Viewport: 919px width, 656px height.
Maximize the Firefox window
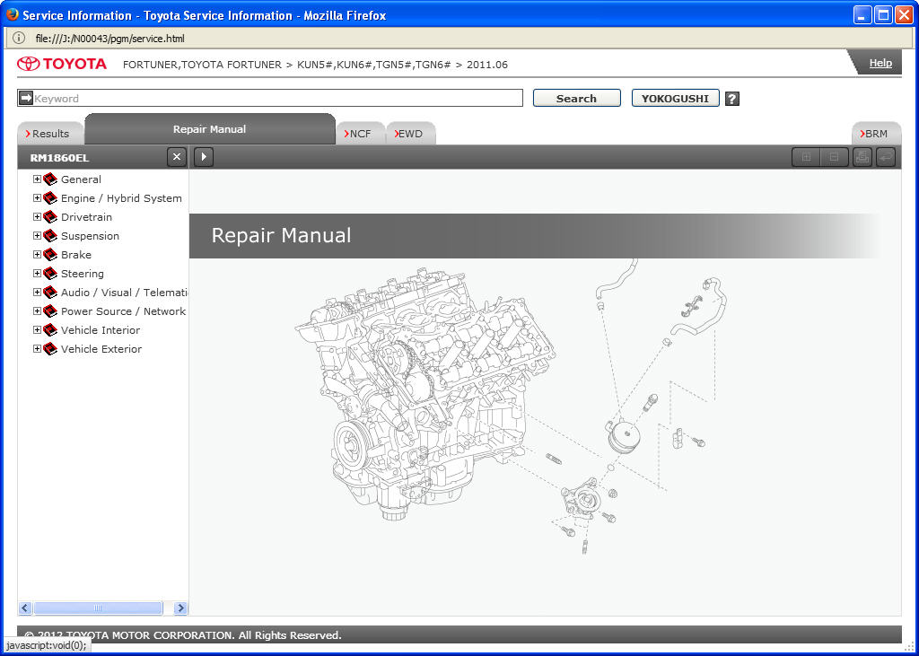pos(883,15)
